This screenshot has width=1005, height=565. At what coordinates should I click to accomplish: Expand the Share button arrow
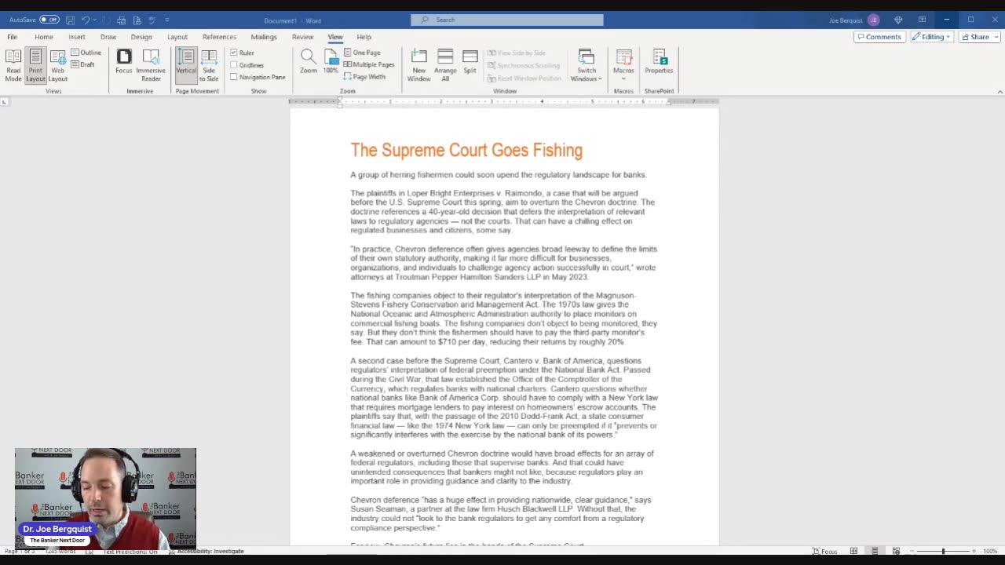[x=996, y=37]
